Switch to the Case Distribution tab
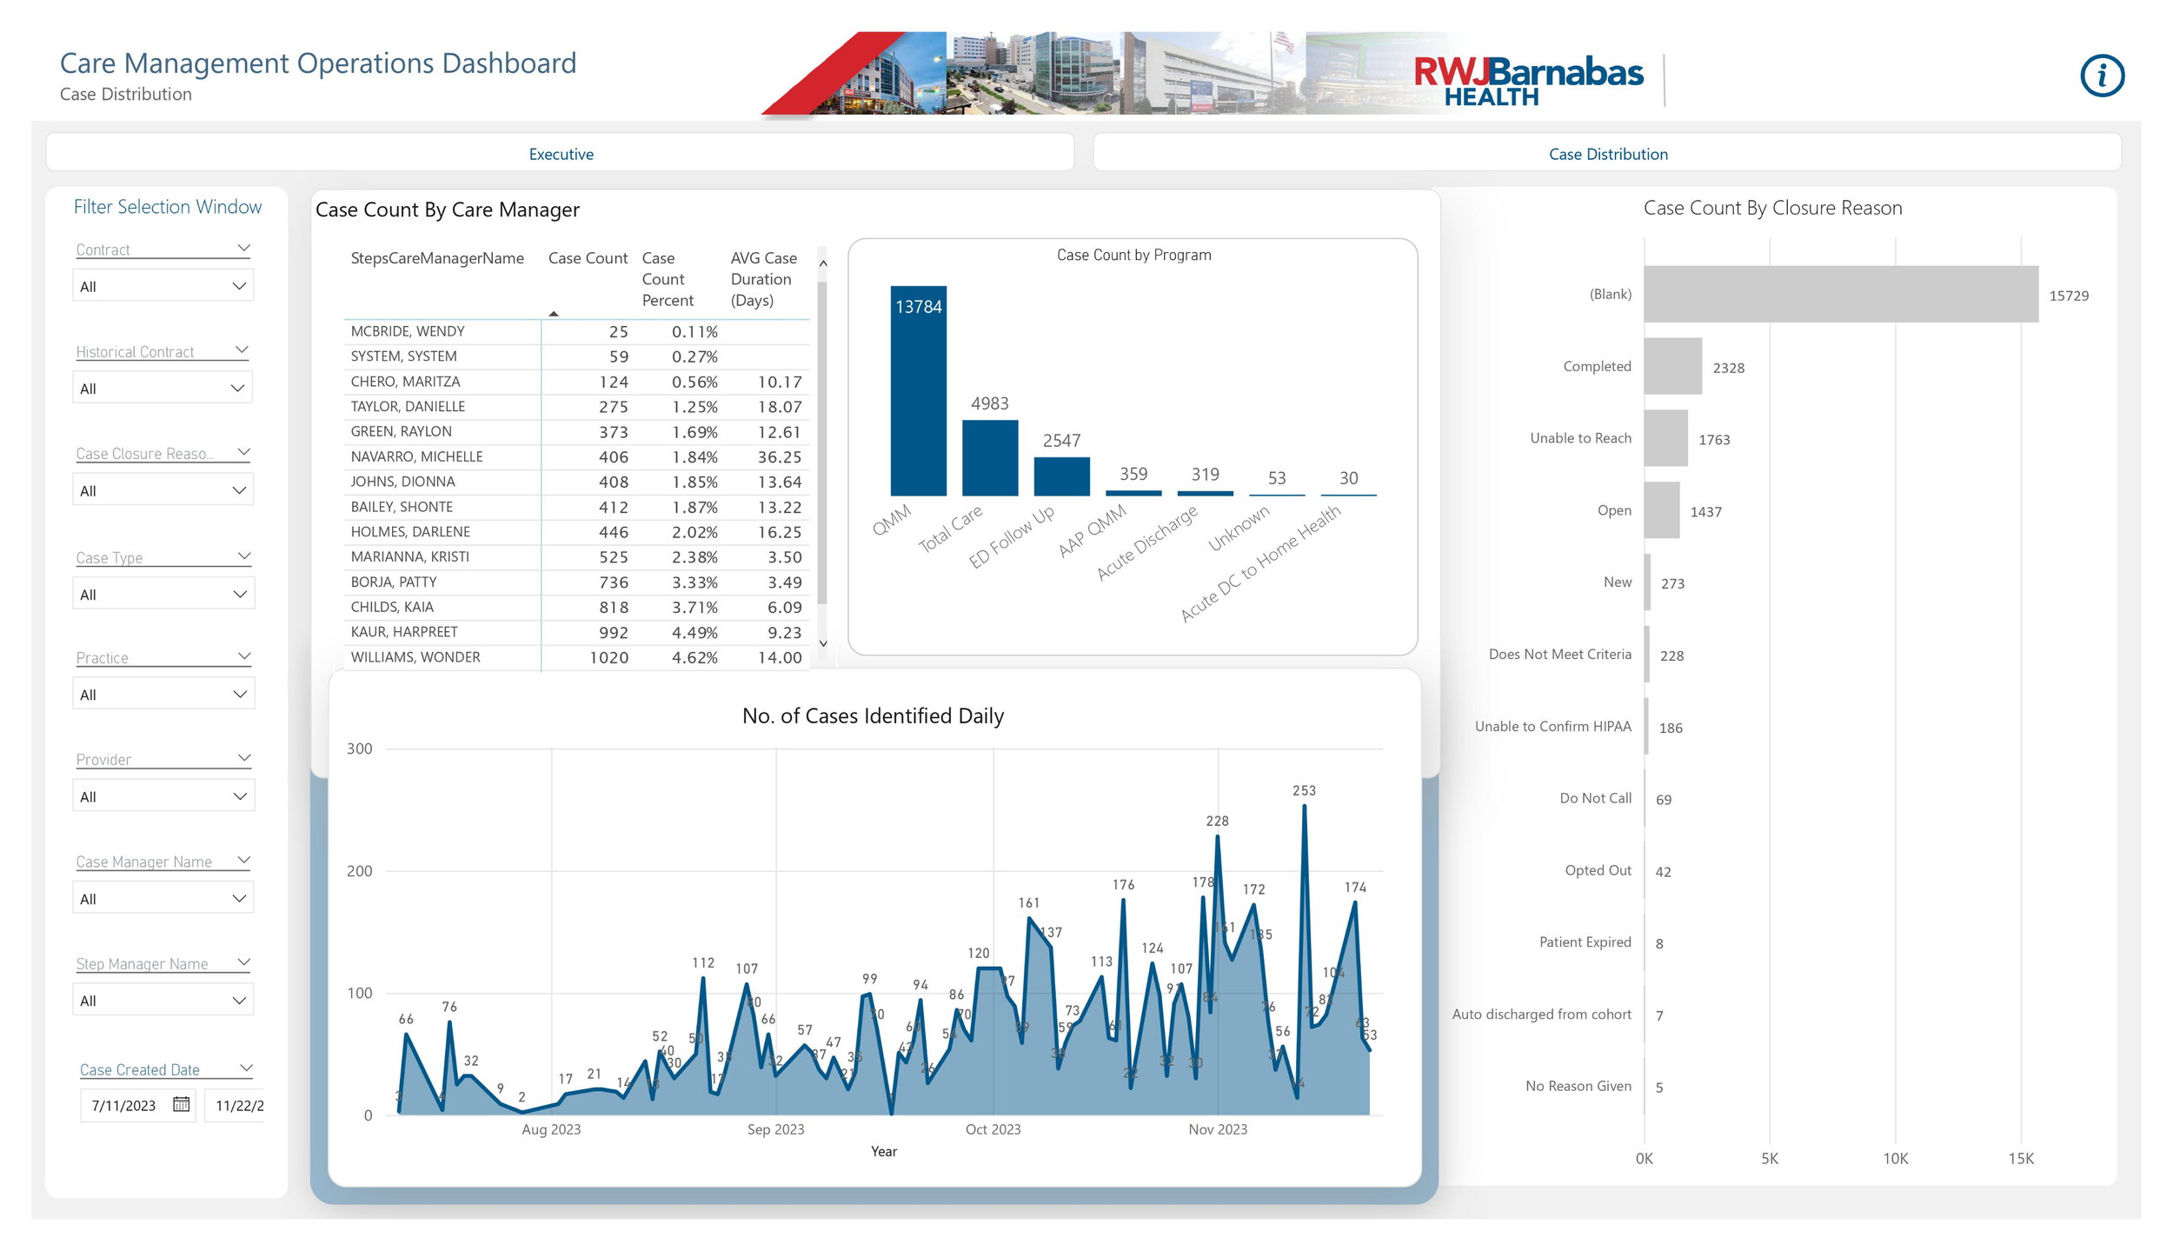 coord(1607,154)
